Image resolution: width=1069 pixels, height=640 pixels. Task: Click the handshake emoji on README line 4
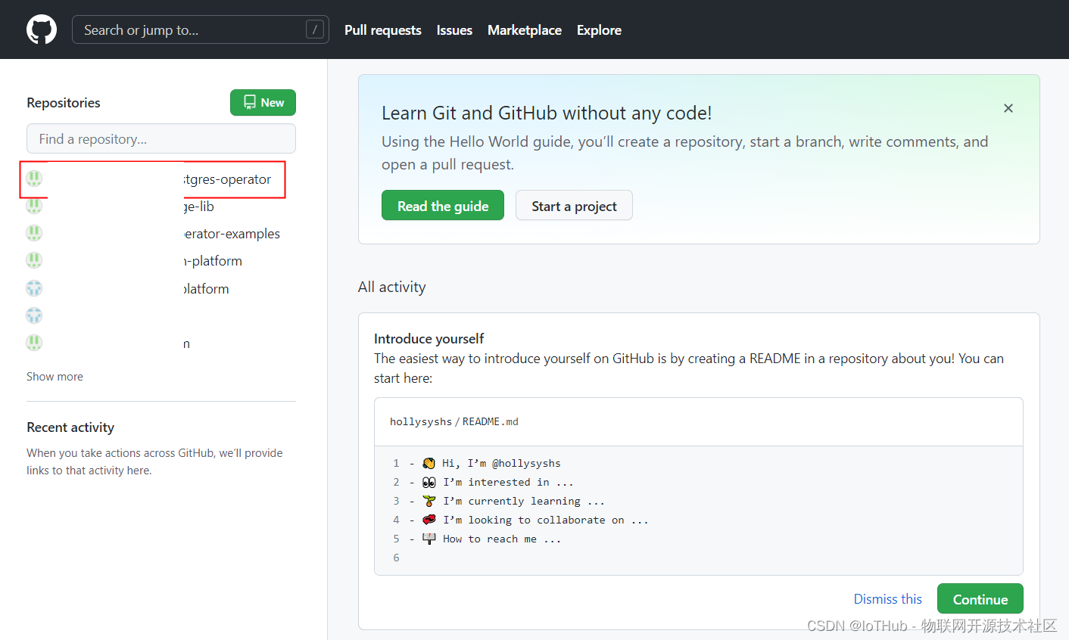(x=429, y=520)
